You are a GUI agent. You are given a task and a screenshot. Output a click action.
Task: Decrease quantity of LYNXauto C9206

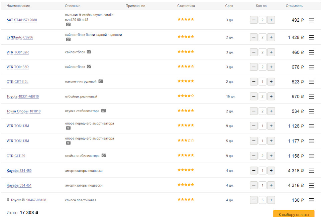point(254,37)
